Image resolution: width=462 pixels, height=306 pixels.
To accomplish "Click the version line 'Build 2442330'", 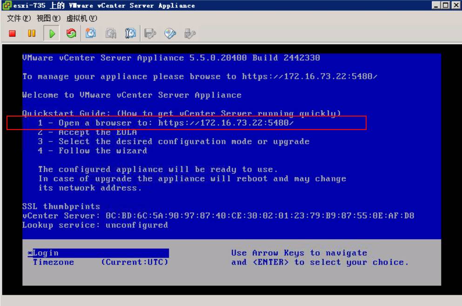I will [x=171, y=58].
